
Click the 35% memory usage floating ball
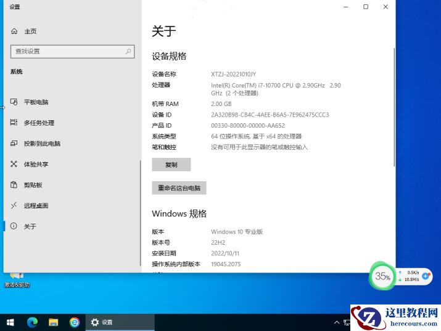(x=382, y=276)
